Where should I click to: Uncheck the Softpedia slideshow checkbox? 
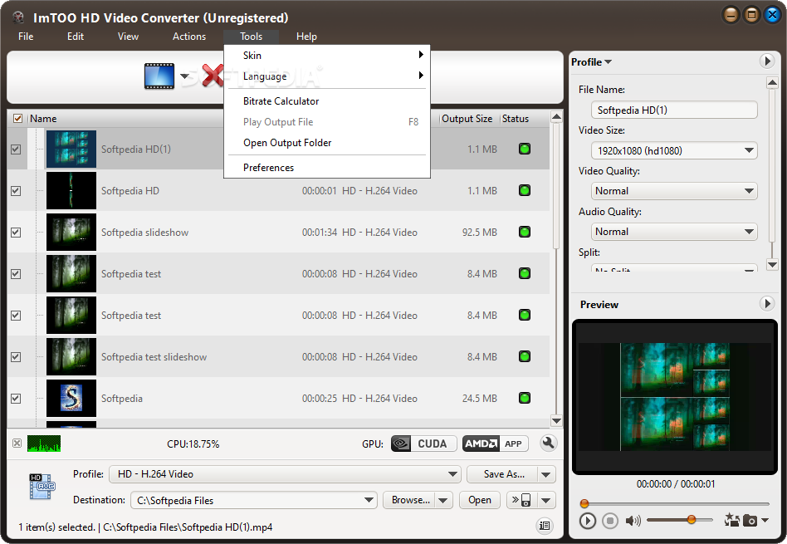pyautogui.click(x=16, y=232)
